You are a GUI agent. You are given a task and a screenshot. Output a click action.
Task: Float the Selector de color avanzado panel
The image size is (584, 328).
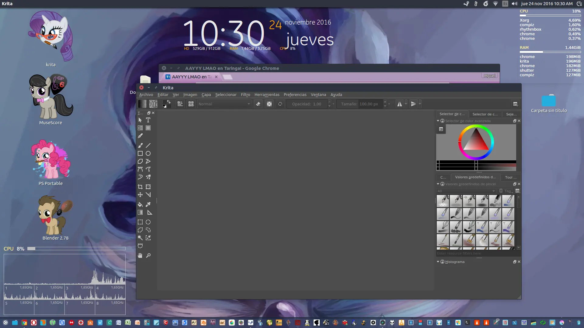[x=514, y=121]
